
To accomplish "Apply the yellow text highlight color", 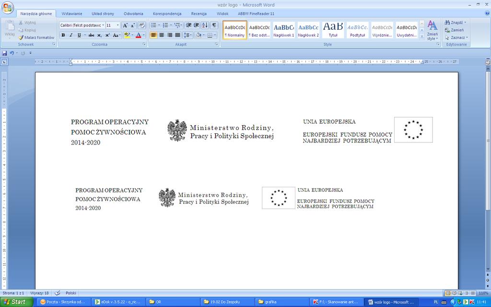I will point(127,35).
